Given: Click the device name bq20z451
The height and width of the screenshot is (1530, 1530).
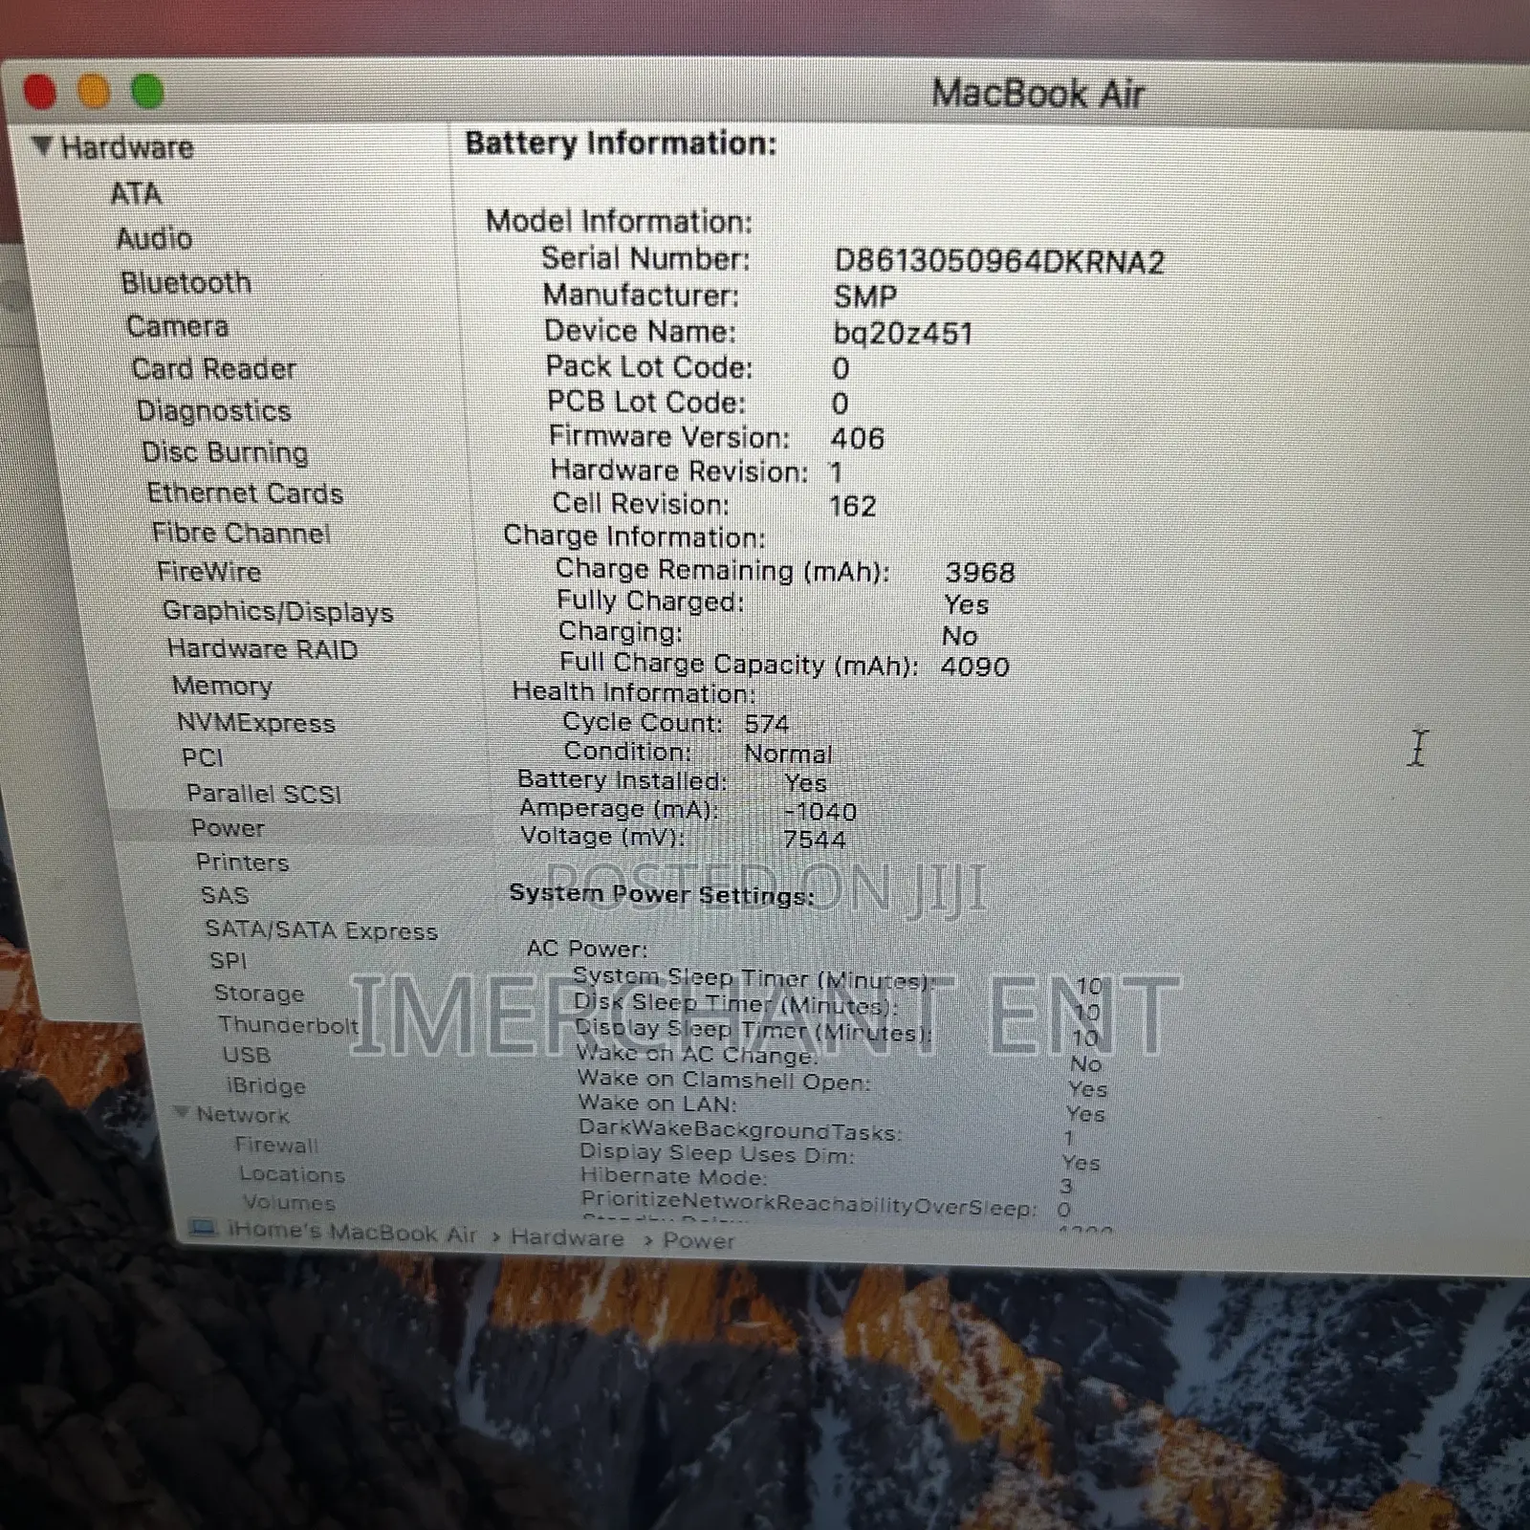Looking at the screenshot, I should (x=904, y=334).
